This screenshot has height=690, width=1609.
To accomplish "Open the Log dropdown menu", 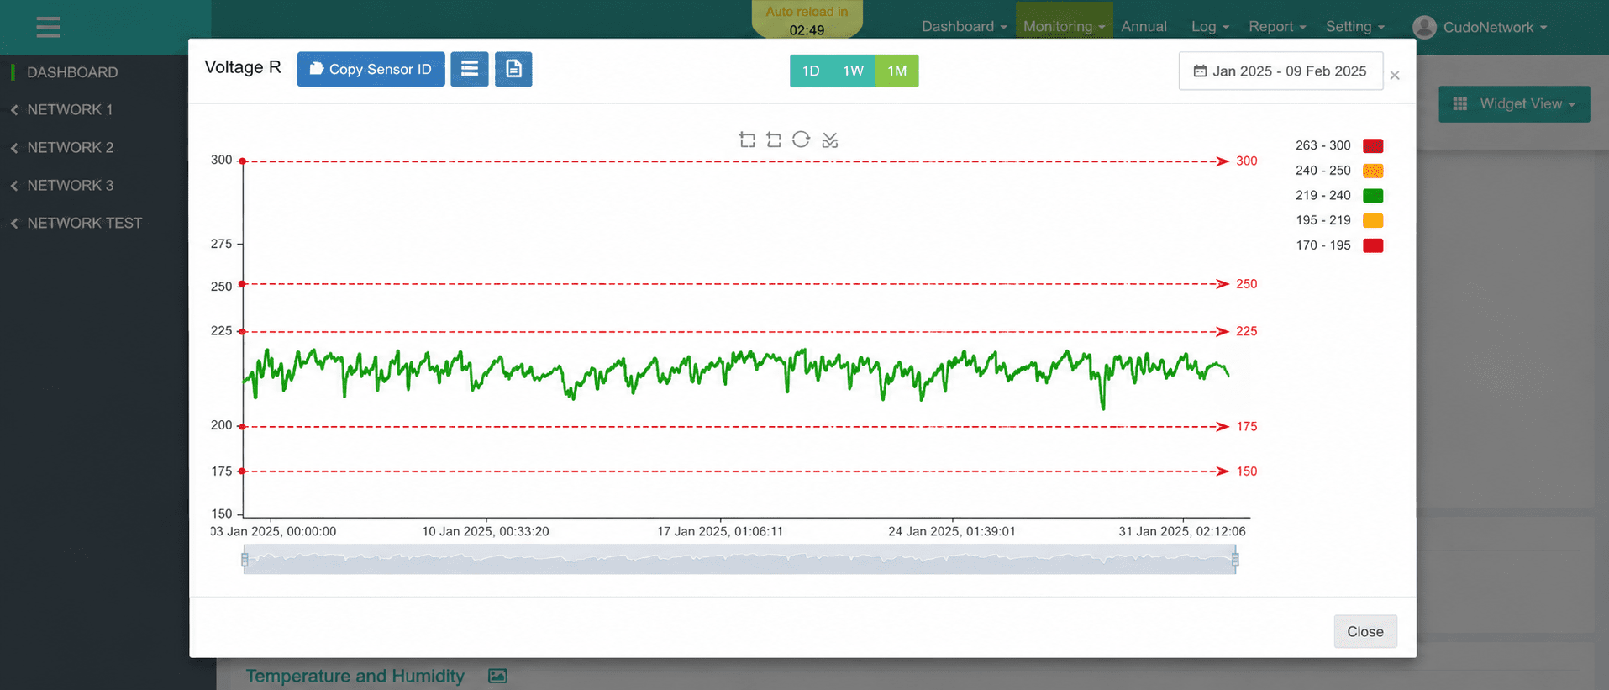I will (1210, 26).
